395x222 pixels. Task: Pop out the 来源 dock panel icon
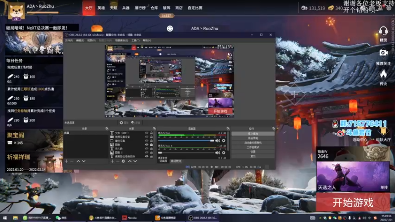154,129
